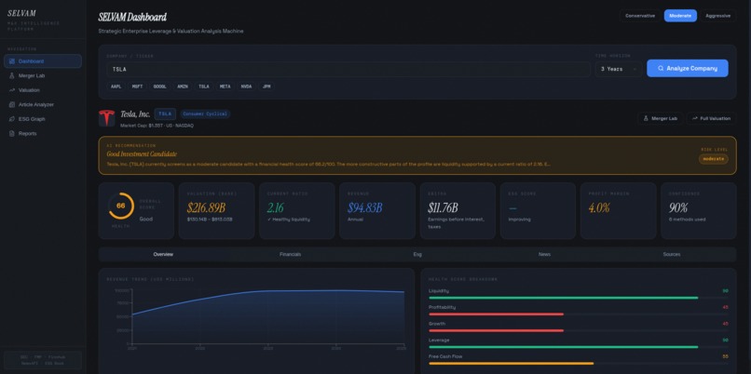Click the Company / Ticker input field
Screen dimensions: 751x374
coord(348,69)
